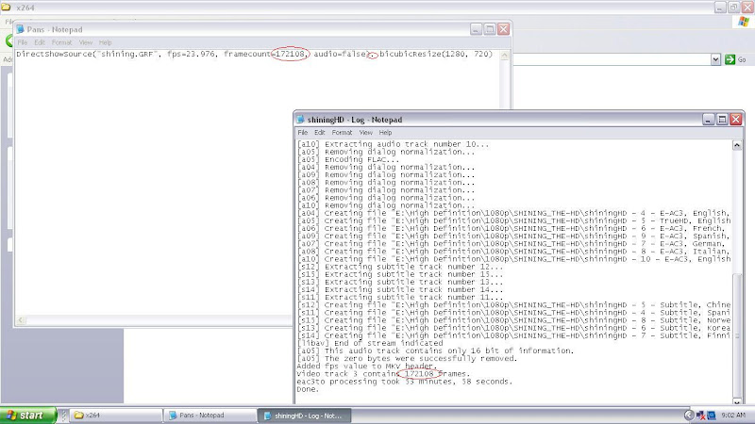Click the framecount value 172108 in Pans script
Image resolution: width=755 pixels, height=424 pixels.
290,54
